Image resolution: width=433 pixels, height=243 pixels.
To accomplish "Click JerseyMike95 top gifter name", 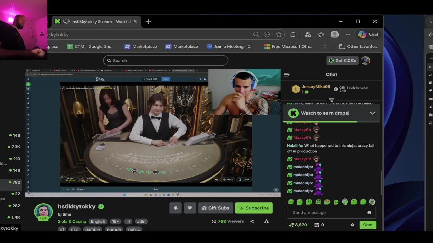I will pyautogui.click(x=316, y=87).
